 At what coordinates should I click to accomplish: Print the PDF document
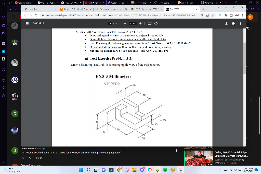233,23
